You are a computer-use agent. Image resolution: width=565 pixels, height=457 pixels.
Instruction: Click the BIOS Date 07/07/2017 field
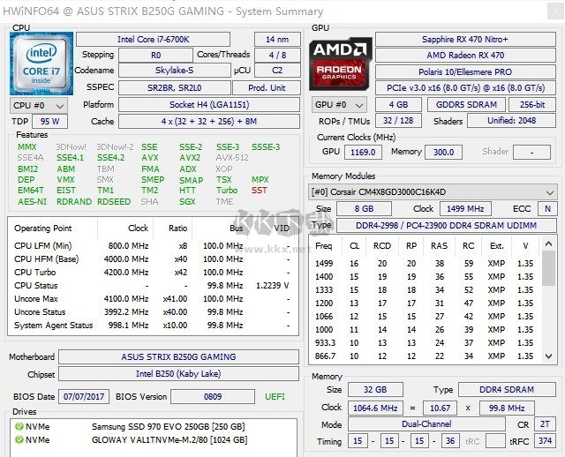click(84, 397)
